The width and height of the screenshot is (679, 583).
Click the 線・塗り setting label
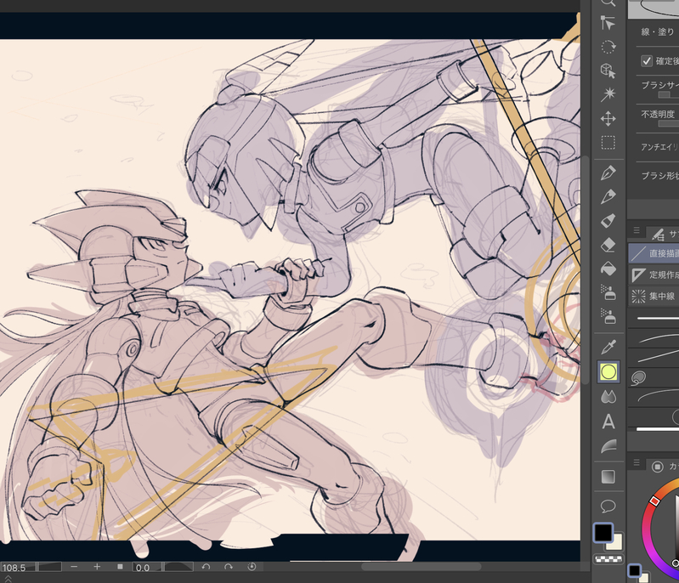coord(658,32)
